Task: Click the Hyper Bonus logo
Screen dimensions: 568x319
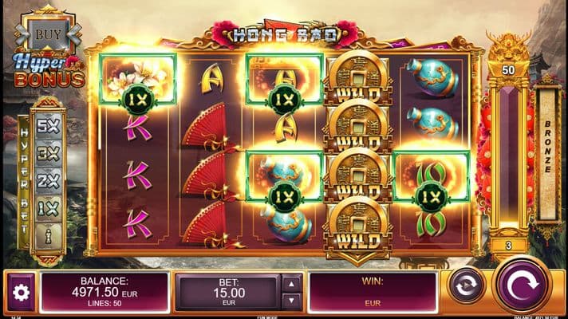Action: click(x=49, y=71)
